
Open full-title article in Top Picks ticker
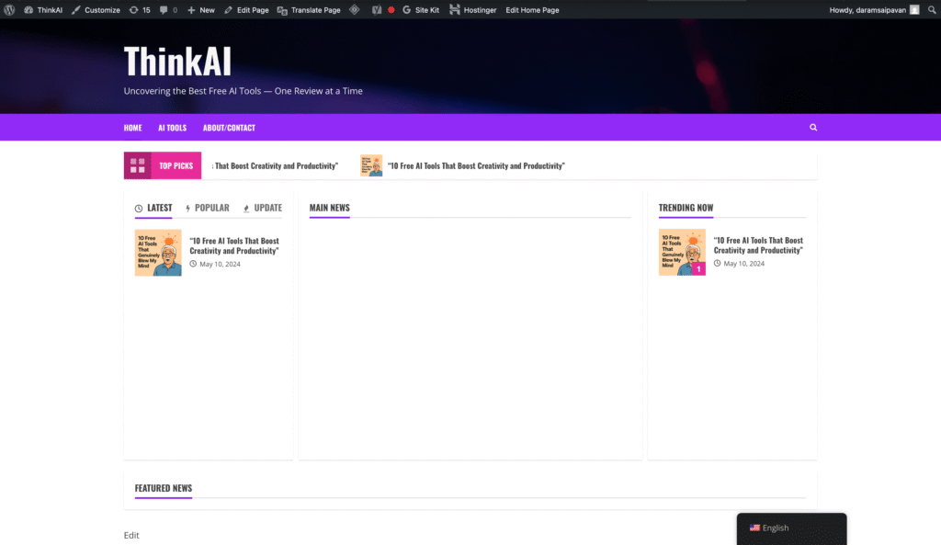476,165
